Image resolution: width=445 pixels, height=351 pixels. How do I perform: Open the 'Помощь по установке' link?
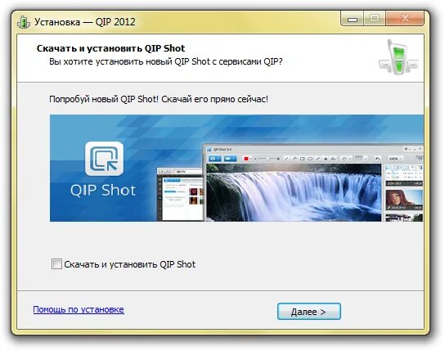[79, 309]
